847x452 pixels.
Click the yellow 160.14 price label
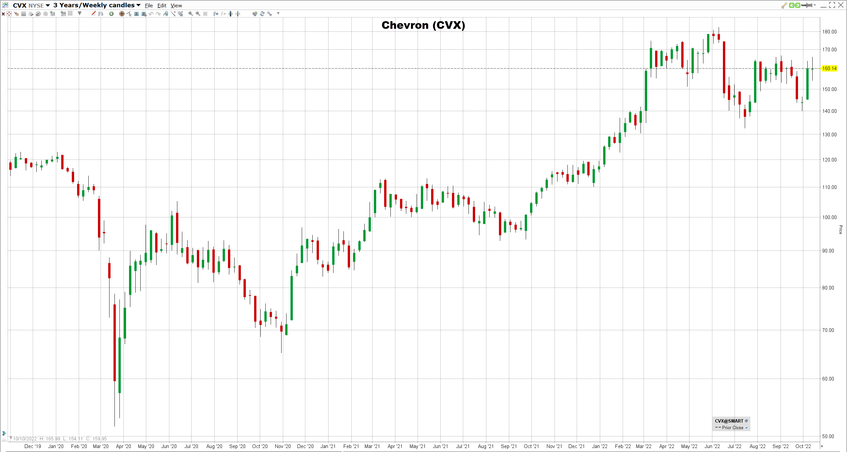point(829,68)
